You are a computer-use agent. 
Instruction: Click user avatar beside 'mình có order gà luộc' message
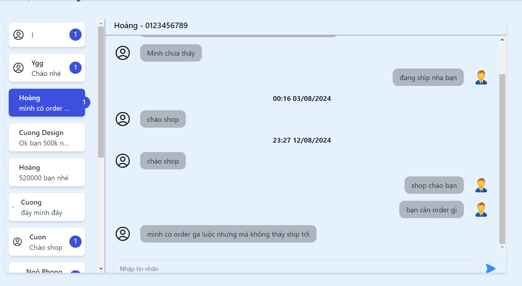coord(123,234)
